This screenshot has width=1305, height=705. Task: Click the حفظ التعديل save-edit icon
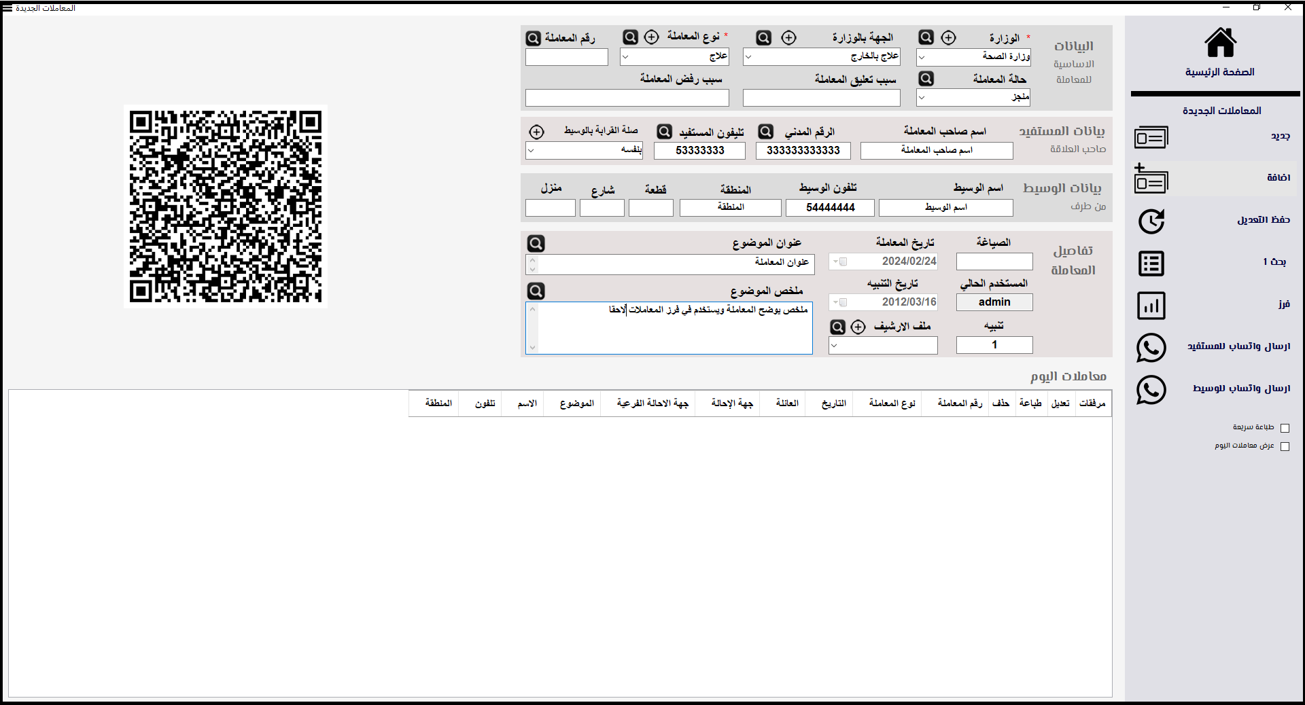pos(1151,221)
